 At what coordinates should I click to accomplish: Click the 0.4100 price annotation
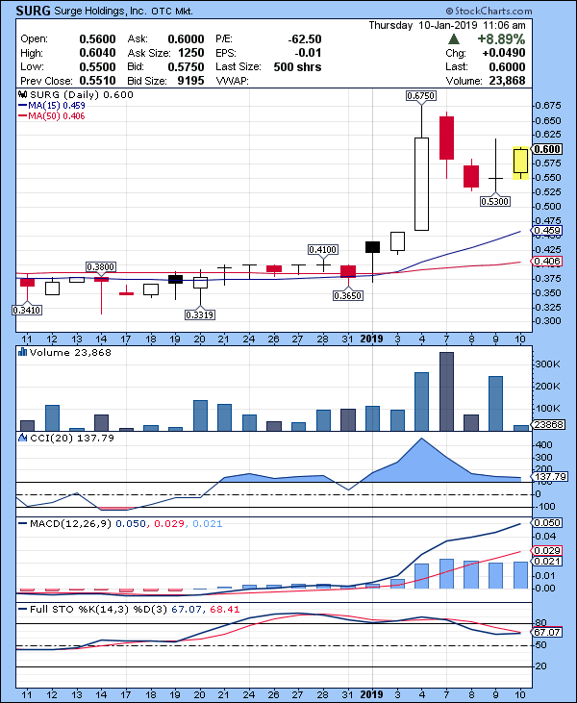[323, 249]
